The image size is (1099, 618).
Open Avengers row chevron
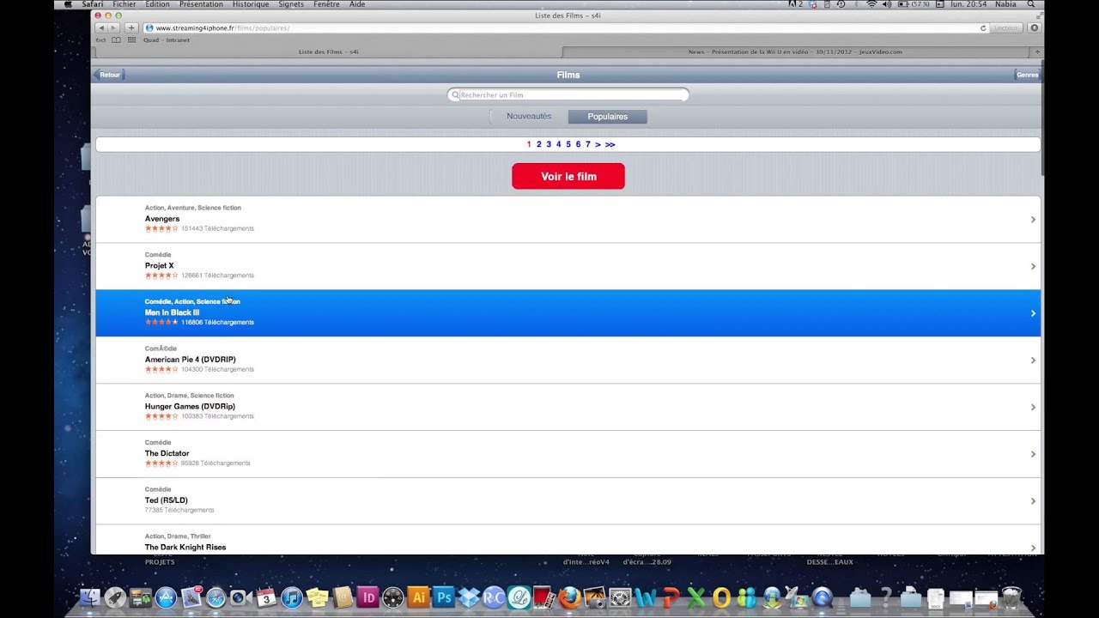tap(1033, 220)
